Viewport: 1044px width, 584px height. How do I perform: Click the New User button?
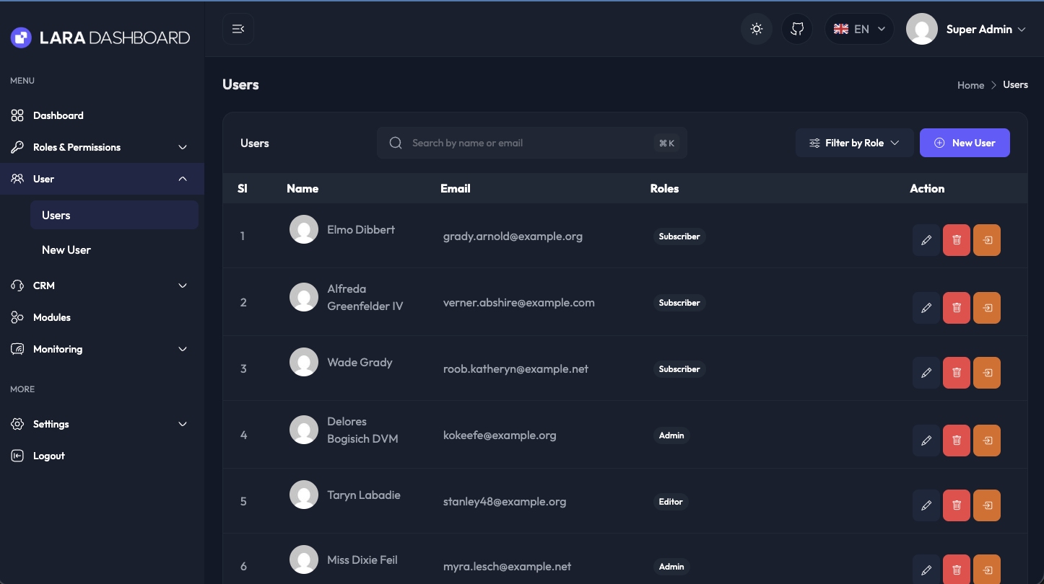(x=965, y=143)
